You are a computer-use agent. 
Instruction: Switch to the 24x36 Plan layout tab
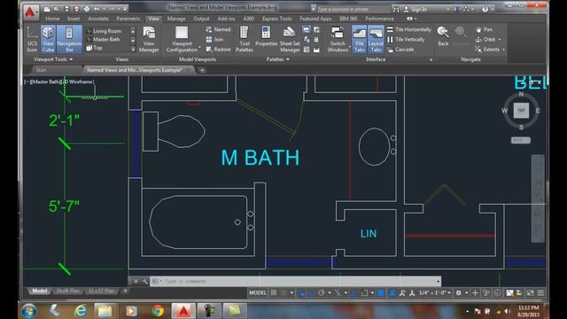point(67,291)
